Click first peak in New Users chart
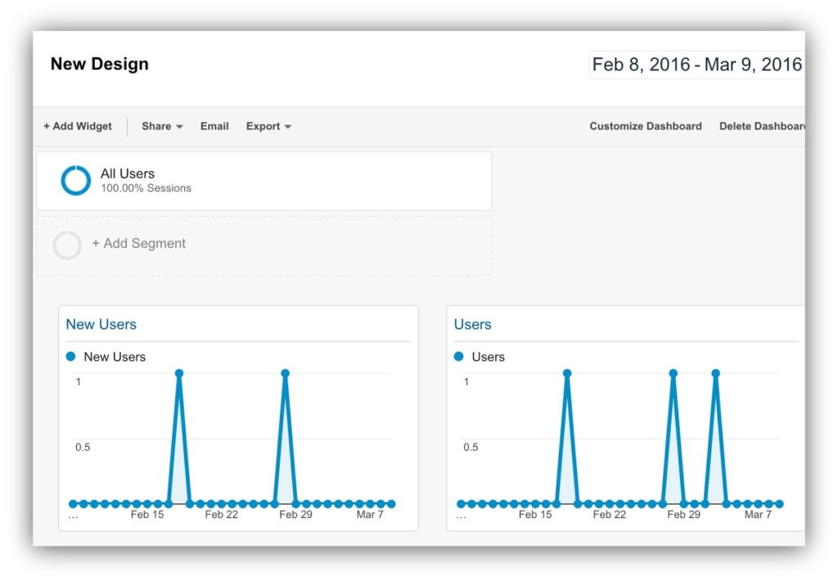Viewport: 838px width, 581px height. point(178,373)
